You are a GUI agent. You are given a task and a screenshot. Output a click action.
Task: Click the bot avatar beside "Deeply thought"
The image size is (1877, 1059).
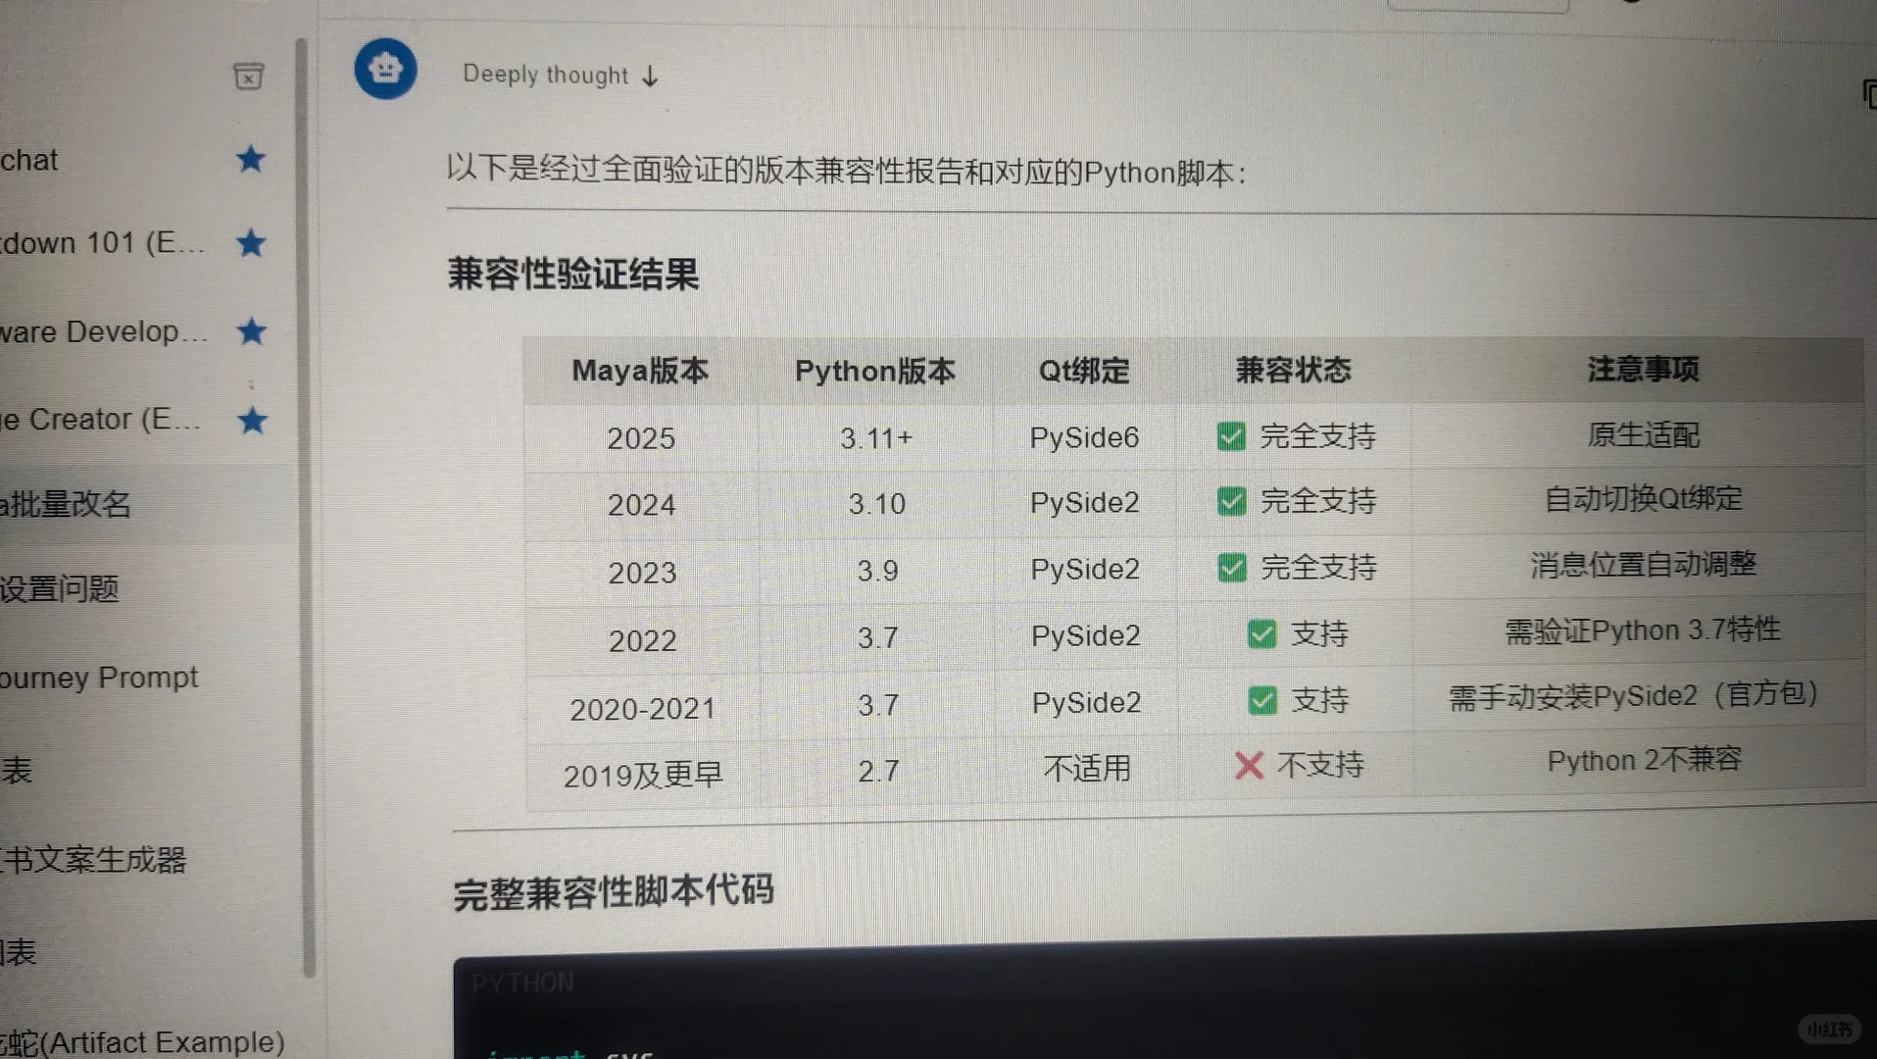tap(385, 69)
